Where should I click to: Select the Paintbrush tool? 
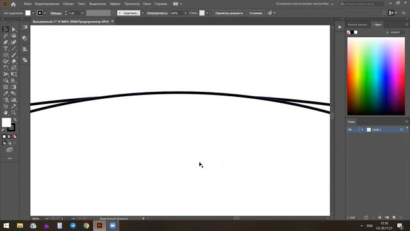coord(13,55)
